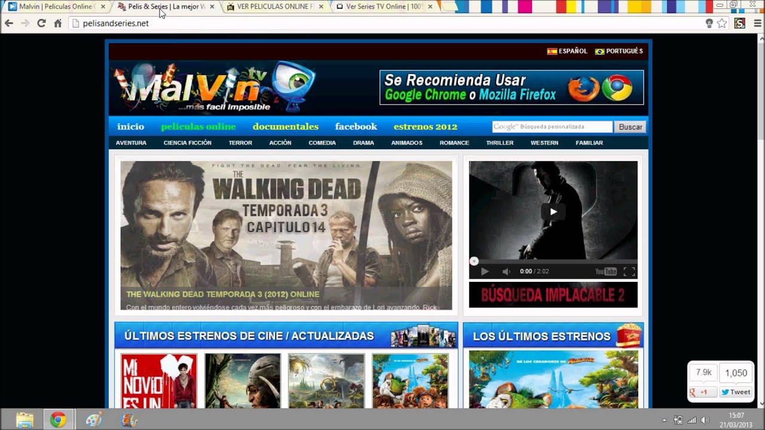The image size is (765, 430).
Task: Open the Mi Novio Es Un movie poster
Action: coord(159,381)
